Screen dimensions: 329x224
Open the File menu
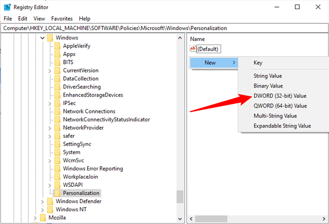point(8,18)
